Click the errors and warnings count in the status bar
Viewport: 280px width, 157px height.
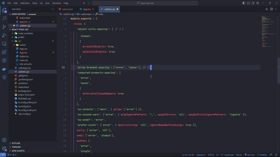pyautogui.click(x=12, y=155)
